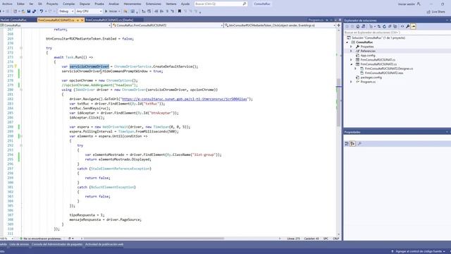The width and height of the screenshot is (451, 254).
Task: Click the split editor icon above scrollbar
Action: 338,25
